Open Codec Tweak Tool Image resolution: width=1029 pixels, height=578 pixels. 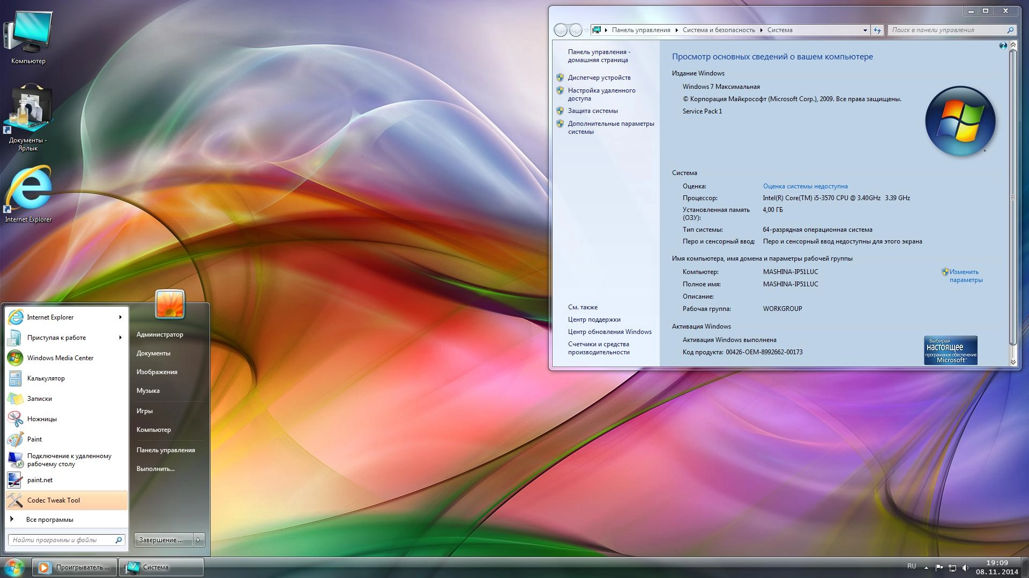tap(66, 500)
